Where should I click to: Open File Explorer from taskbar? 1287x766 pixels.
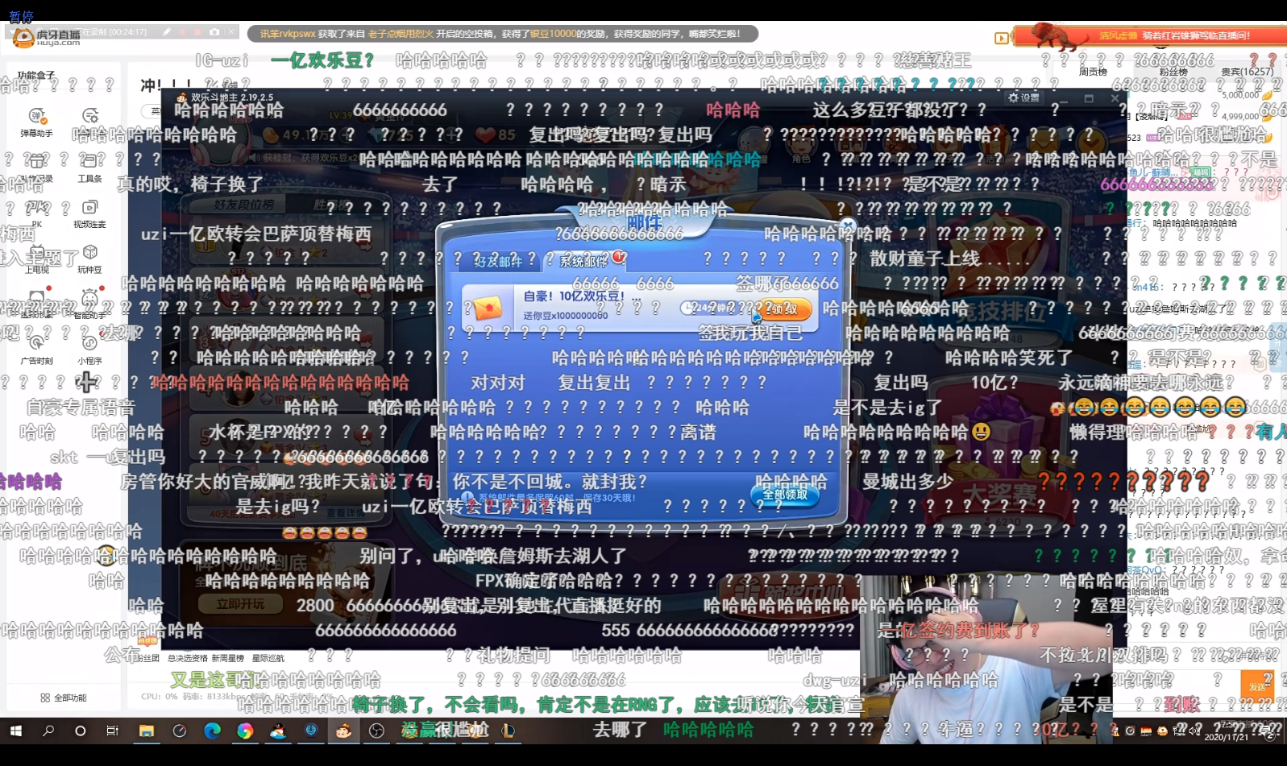146,731
